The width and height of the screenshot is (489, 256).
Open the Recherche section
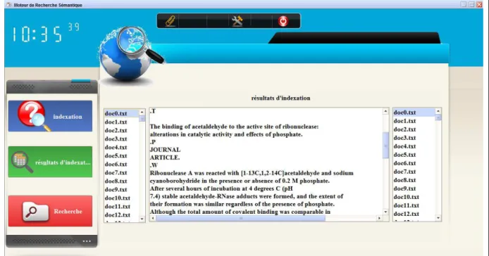click(x=50, y=211)
